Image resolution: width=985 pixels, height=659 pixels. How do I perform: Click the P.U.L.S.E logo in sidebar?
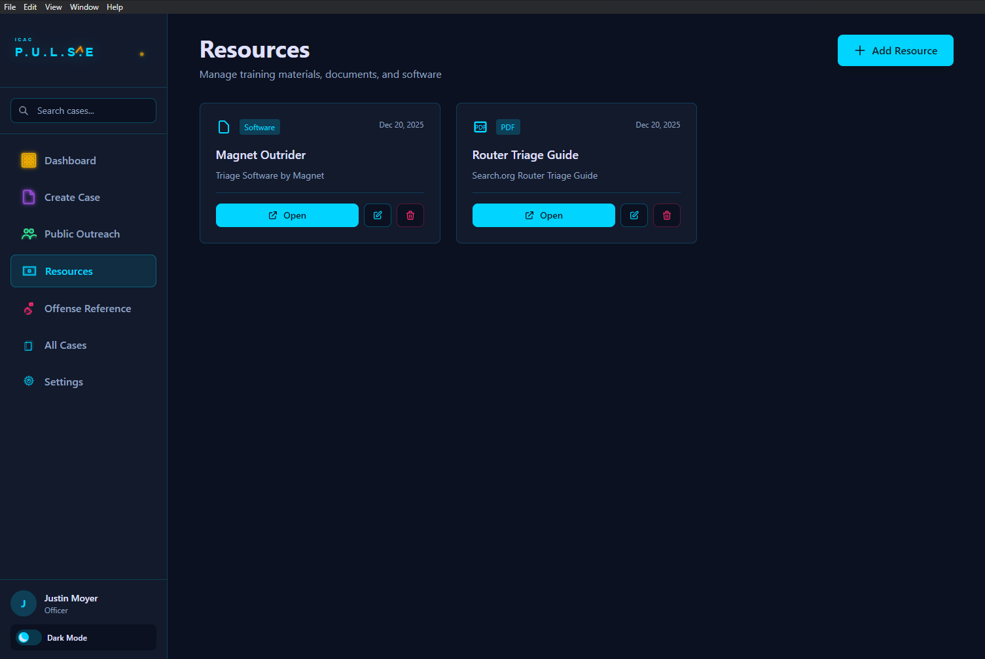(x=54, y=51)
